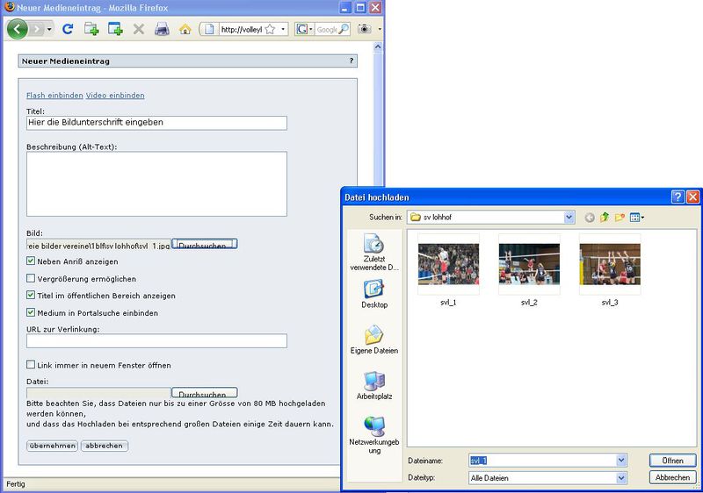
Task: Uncheck 'Neben Anriß anzeigen' checkbox
Action: coord(31,261)
